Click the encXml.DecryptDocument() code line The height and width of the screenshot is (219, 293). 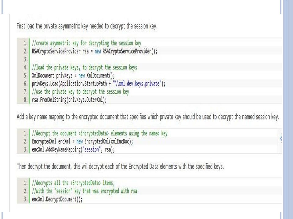pos(57,199)
